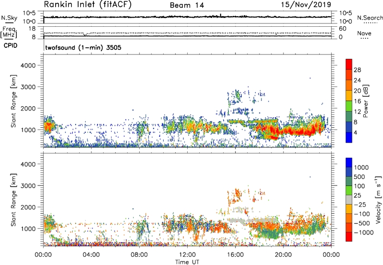Click the velocity colorbar value '-25'
This screenshot has height=265, width=383.
[x=360, y=205]
